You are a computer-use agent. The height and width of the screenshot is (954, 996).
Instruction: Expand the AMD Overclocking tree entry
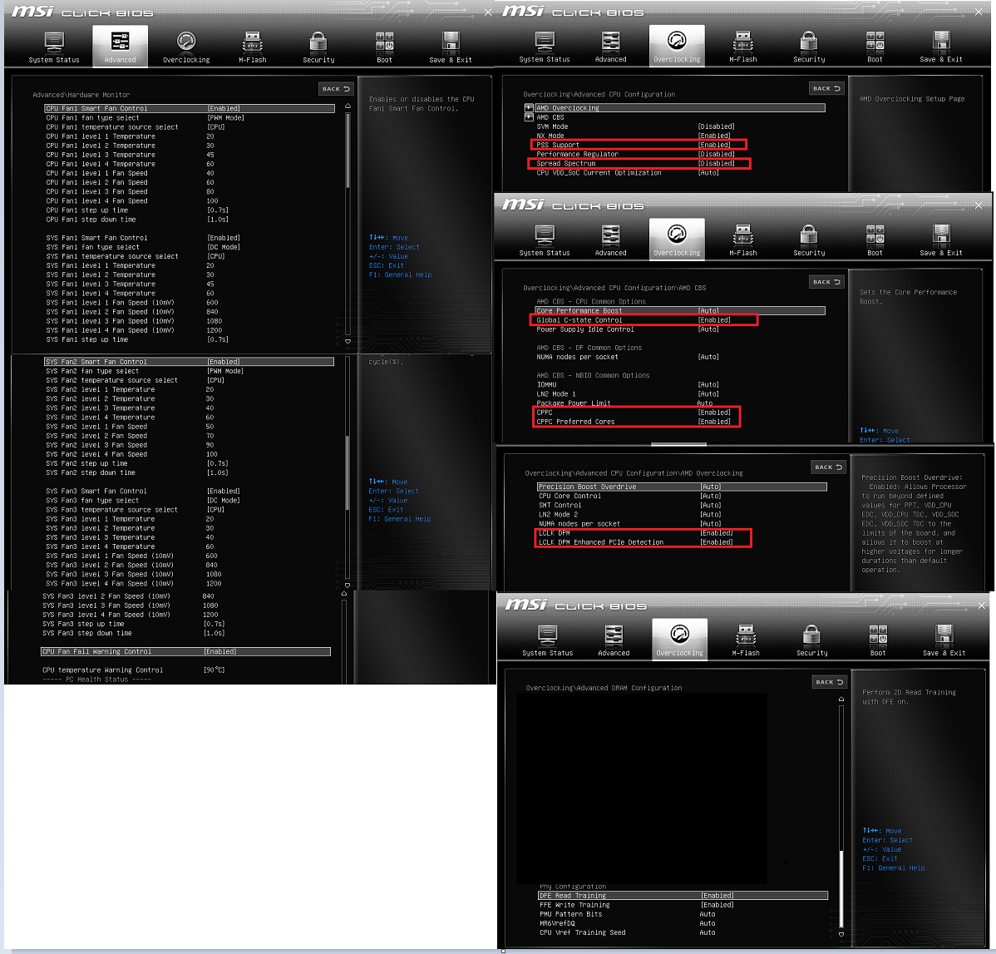[529, 107]
